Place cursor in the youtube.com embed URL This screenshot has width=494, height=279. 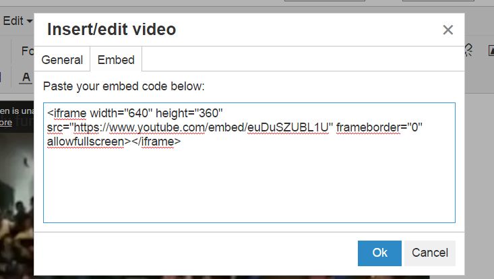click(202, 127)
